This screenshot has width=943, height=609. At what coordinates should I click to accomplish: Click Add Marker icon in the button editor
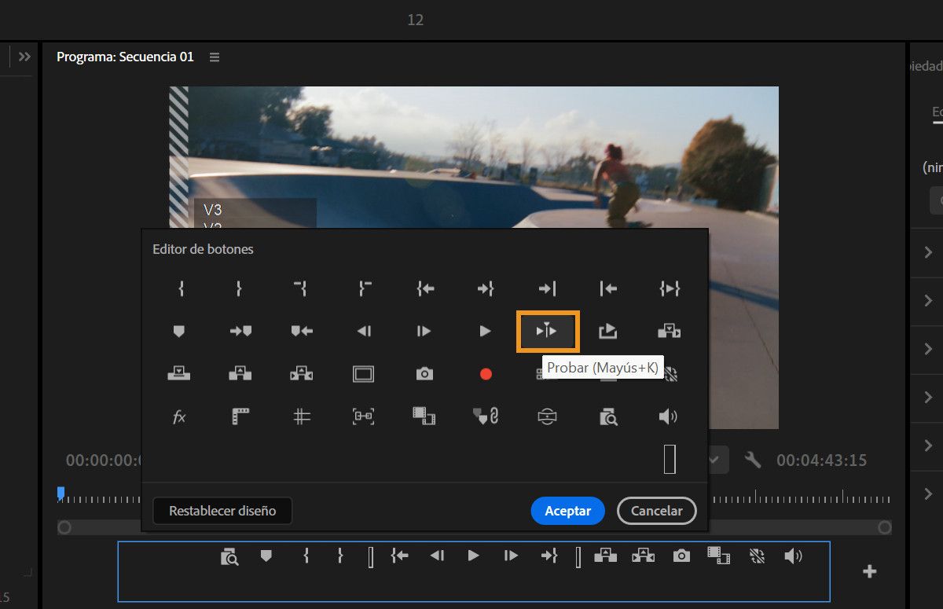point(179,332)
